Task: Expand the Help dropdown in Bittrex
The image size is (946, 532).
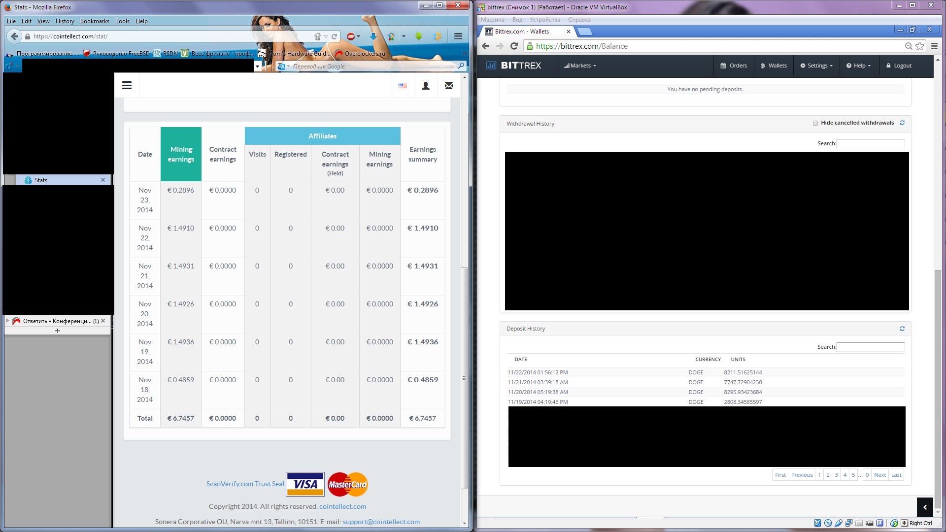Action: [x=858, y=66]
